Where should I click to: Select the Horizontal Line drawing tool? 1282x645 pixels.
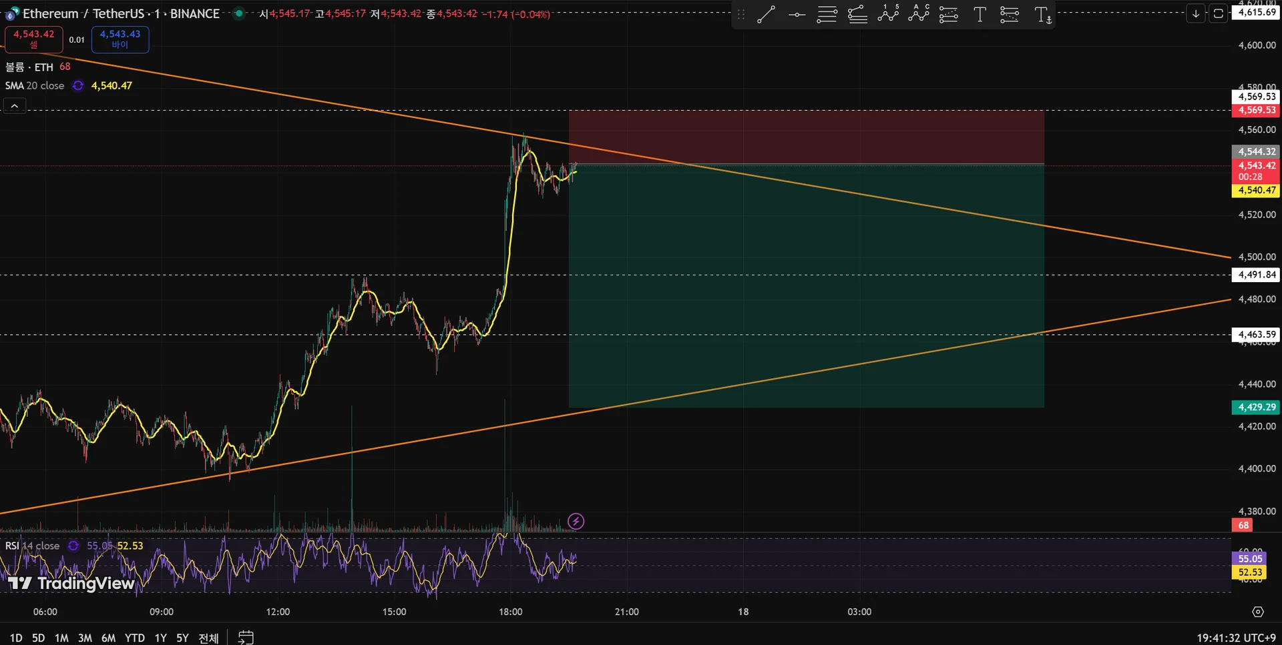[797, 14]
